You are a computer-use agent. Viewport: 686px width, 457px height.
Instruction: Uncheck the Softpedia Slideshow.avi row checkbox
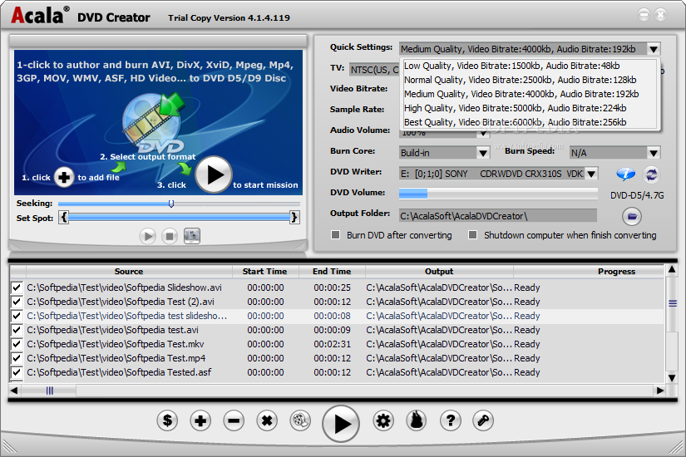pyautogui.click(x=17, y=287)
